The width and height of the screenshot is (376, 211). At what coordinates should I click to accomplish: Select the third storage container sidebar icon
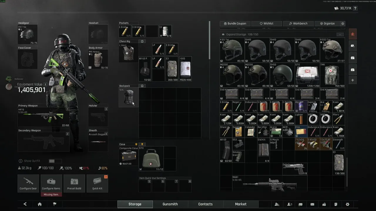pyautogui.click(x=352, y=58)
